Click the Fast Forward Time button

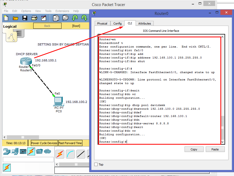(x=70, y=143)
